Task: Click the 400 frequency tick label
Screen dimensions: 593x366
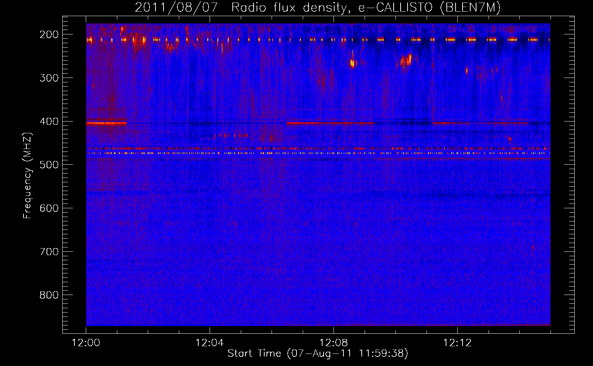Action: (x=49, y=122)
